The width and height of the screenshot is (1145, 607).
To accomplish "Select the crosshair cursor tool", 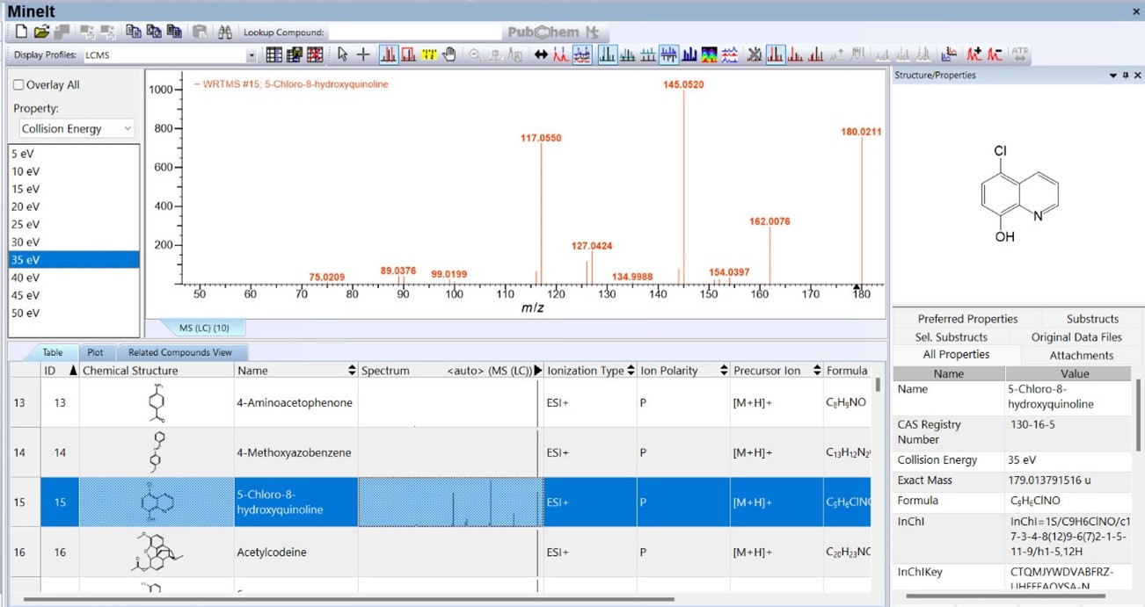I will [x=363, y=54].
